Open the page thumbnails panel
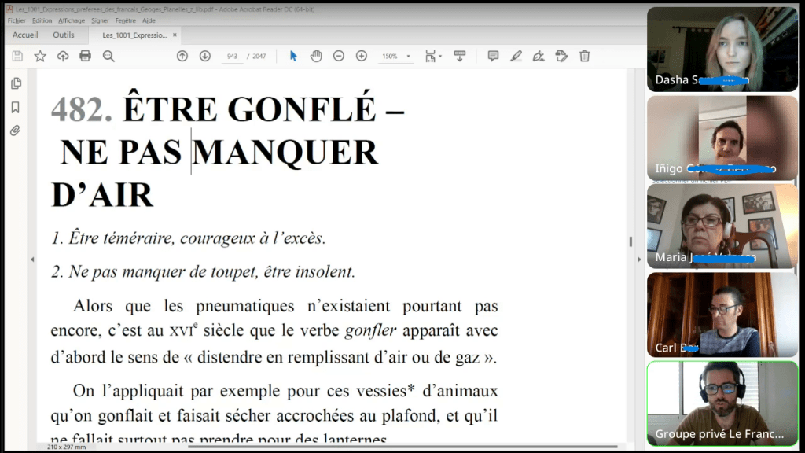 click(x=16, y=83)
